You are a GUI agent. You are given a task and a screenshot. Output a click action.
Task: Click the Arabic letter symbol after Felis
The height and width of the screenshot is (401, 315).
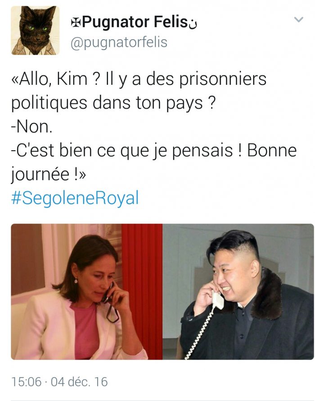[x=193, y=24]
